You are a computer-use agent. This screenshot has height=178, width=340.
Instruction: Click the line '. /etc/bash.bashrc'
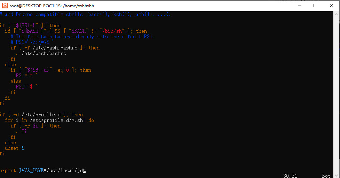click(41, 53)
